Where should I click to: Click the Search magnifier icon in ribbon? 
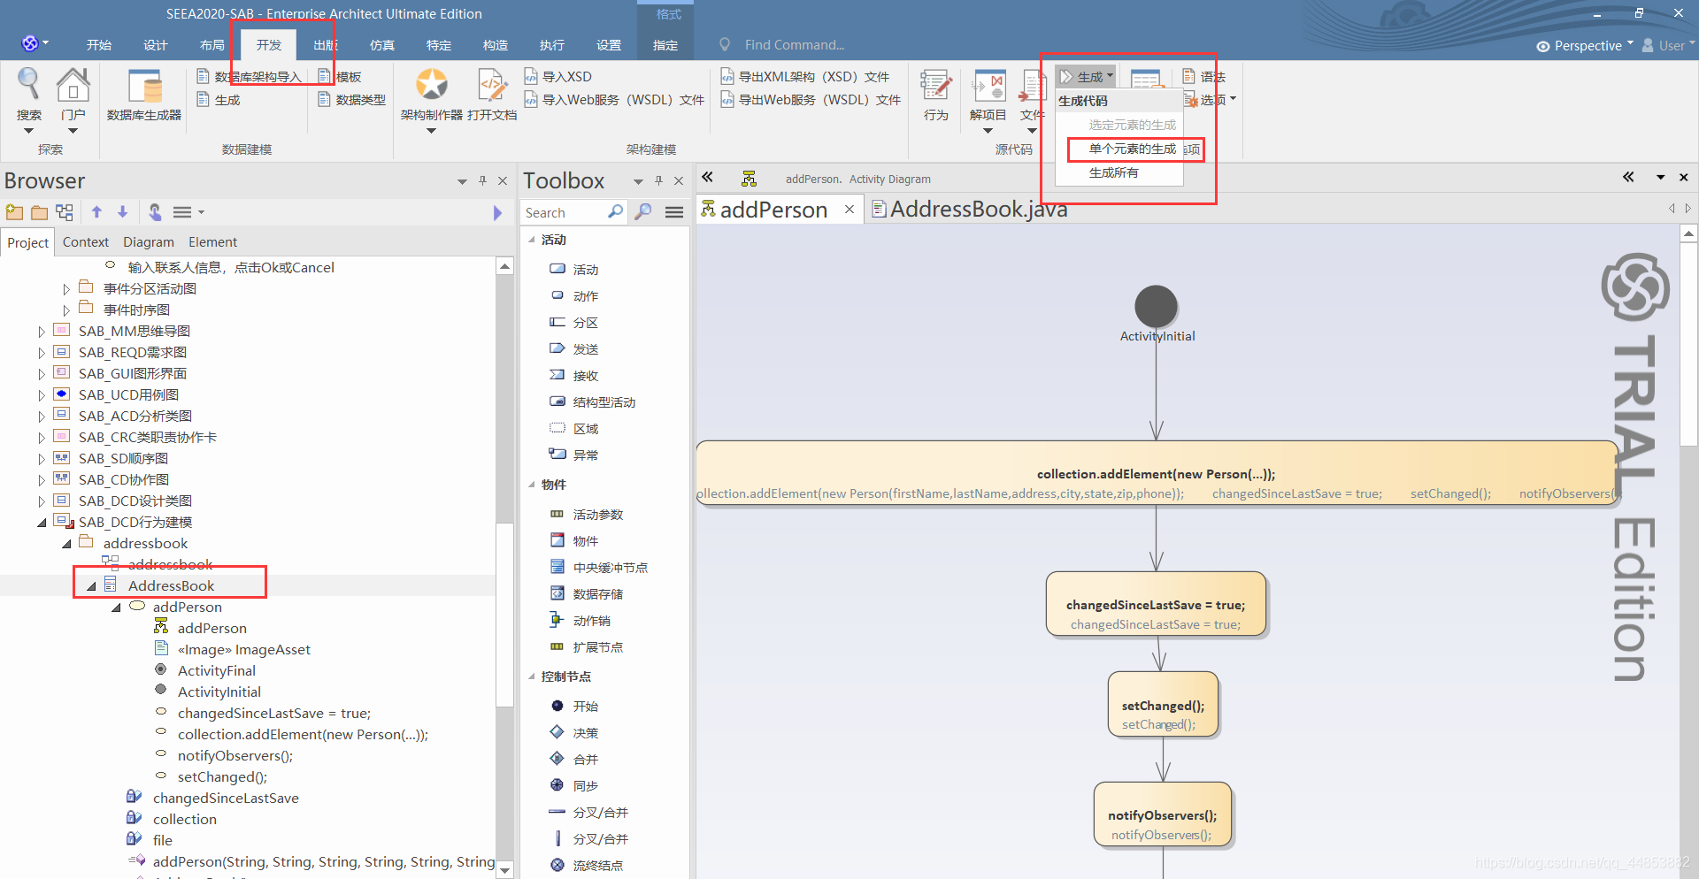pyautogui.click(x=29, y=85)
